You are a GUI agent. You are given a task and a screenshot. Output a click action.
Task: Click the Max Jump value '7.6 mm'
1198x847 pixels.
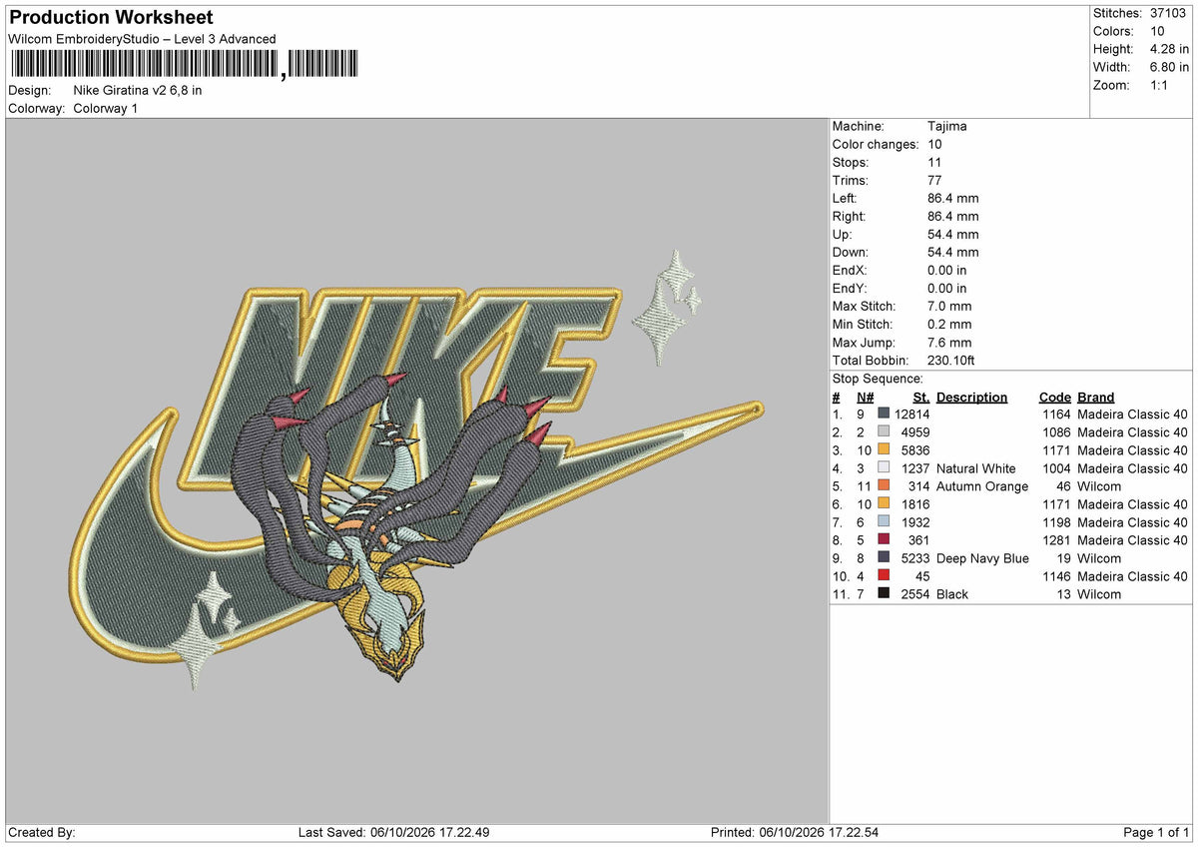click(x=949, y=342)
